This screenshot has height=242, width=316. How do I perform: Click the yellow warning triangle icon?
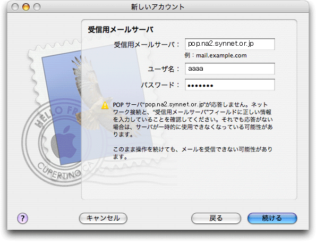pos(105,105)
